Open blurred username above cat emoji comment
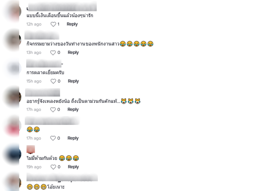The image size is (264, 191). (43, 92)
